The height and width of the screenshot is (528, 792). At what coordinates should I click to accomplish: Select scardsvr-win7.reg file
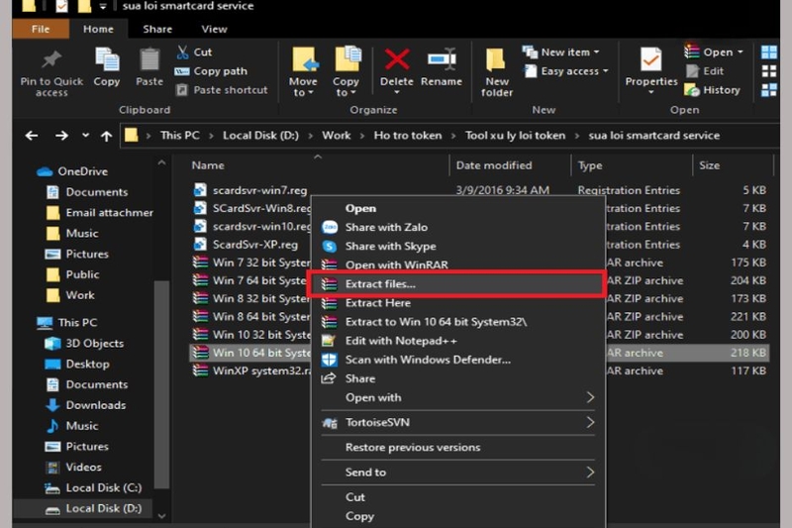250,190
